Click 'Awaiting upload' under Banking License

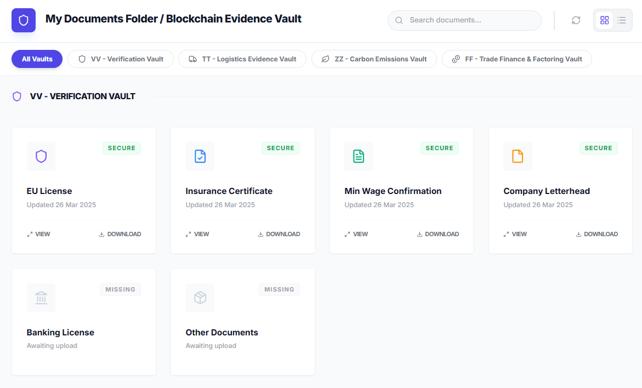(52, 346)
